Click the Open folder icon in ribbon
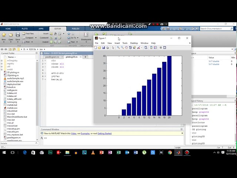 pos(11,35)
